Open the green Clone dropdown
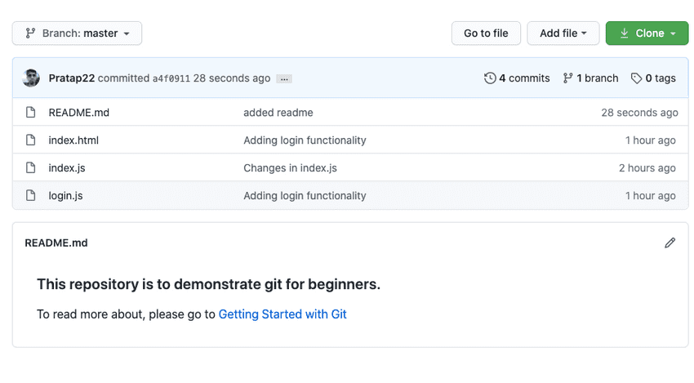Viewport: 694px width, 383px height. coord(647,33)
